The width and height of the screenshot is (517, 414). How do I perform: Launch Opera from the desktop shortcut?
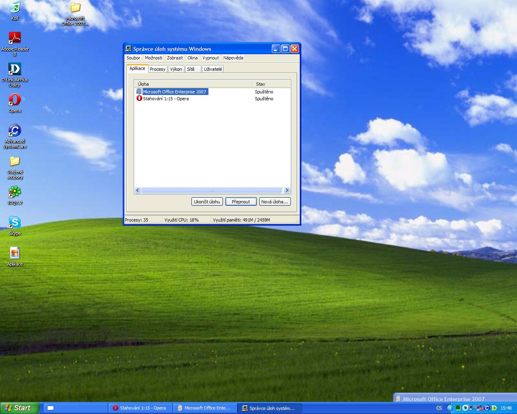(15, 100)
